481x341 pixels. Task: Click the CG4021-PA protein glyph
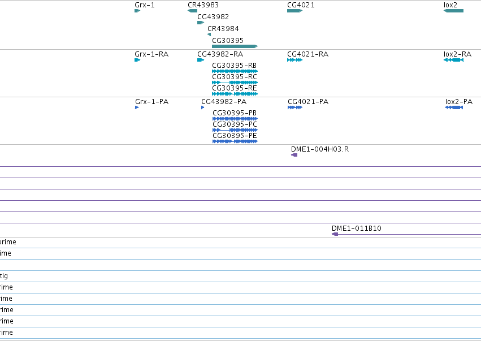point(295,107)
